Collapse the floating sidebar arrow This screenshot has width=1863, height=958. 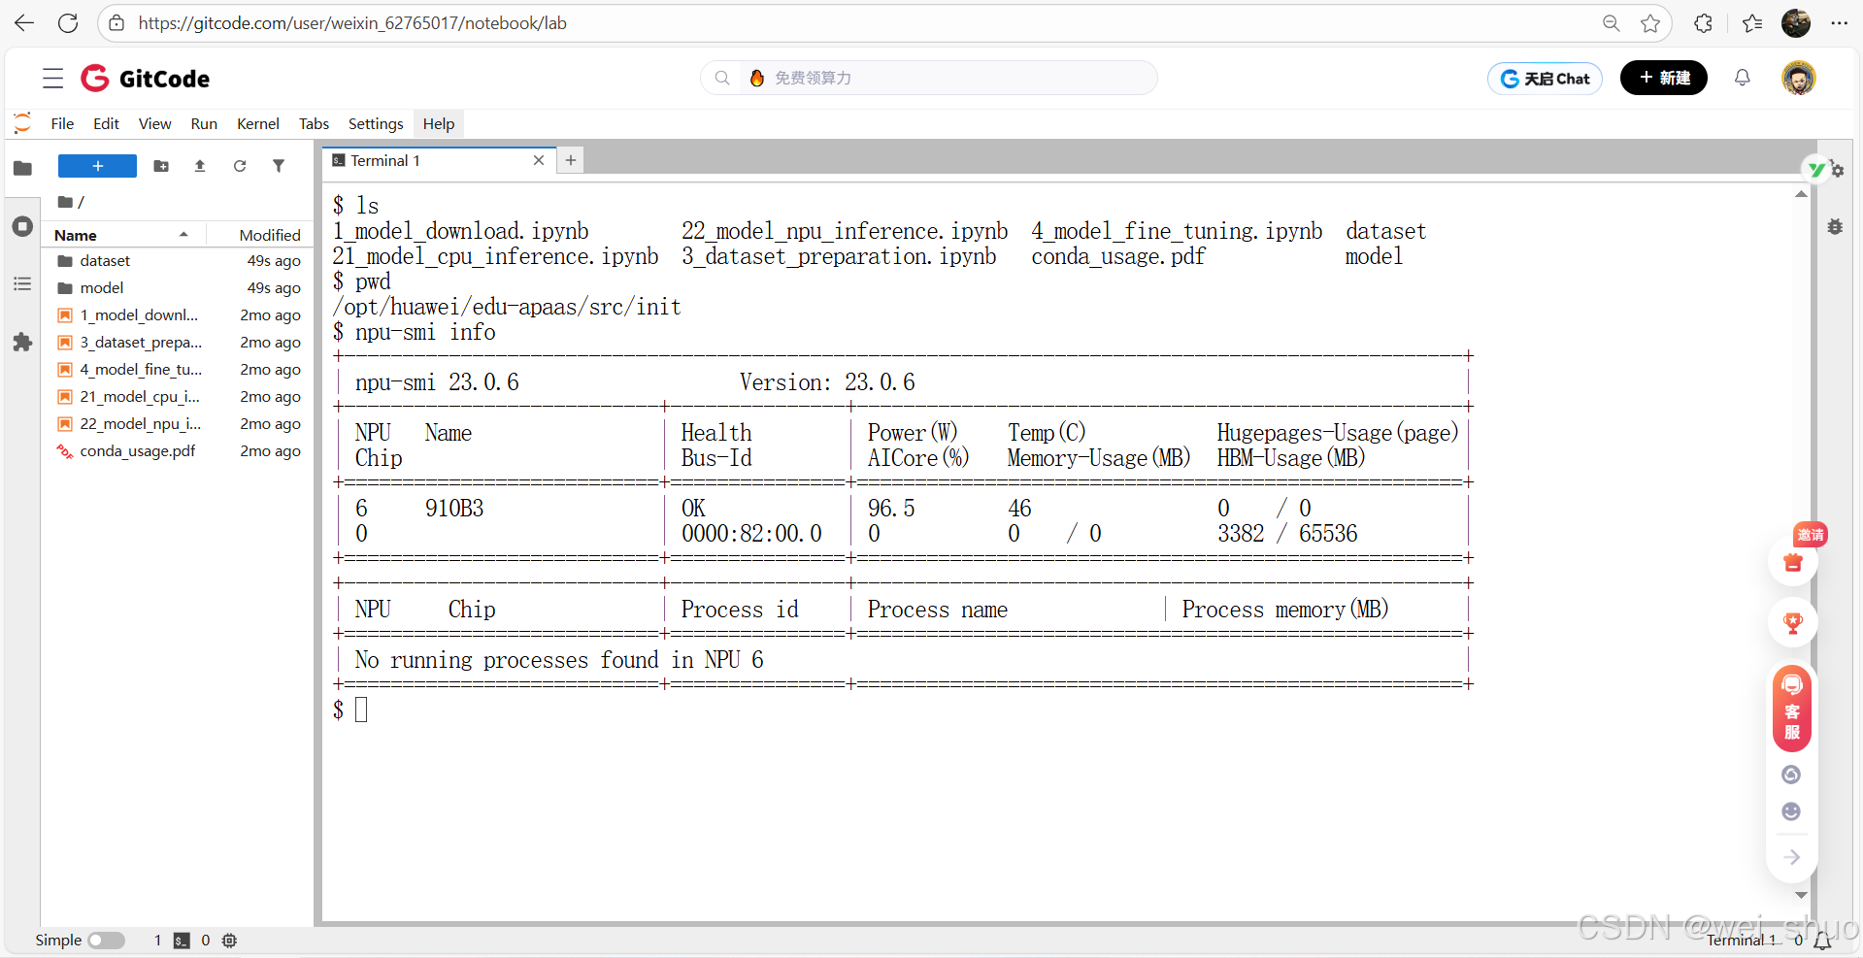click(1792, 857)
